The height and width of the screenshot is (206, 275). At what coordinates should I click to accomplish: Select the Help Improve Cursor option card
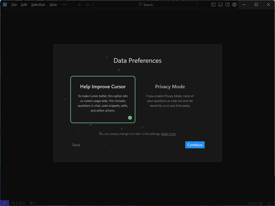103,100
